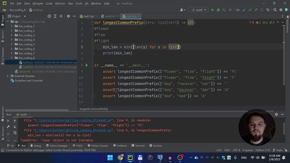This screenshot has height=163, width=290.
Task: Select task8.txt in the project tree
Action: point(28,67)
